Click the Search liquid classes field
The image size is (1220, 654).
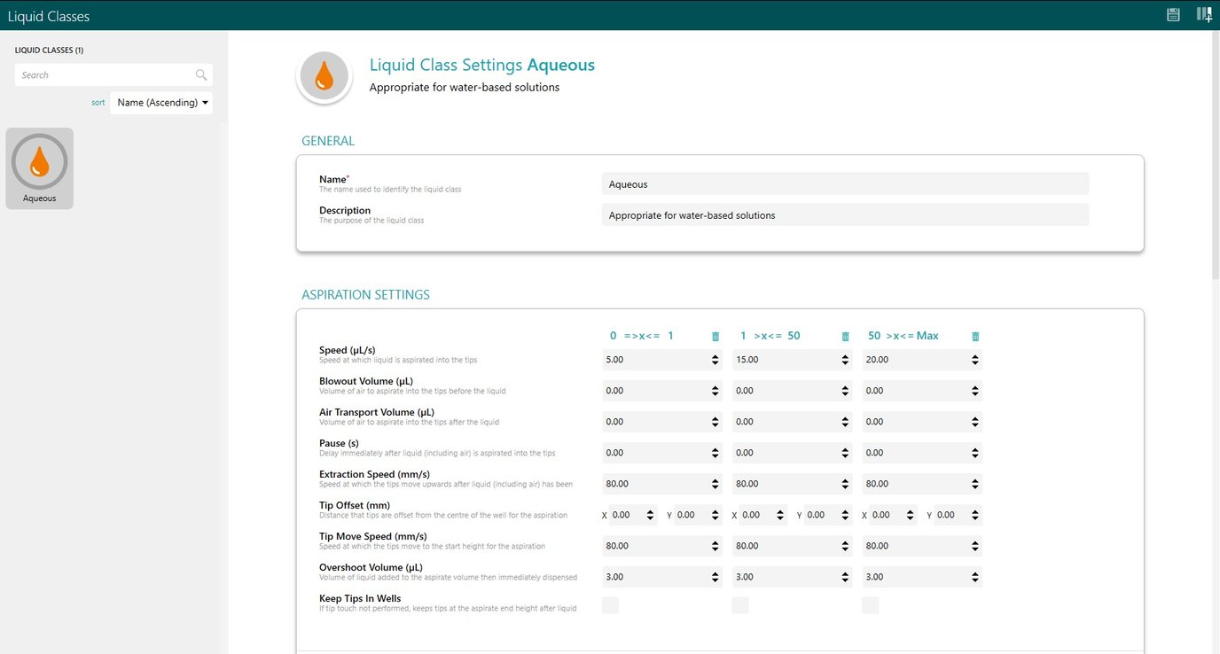[106, 75]
